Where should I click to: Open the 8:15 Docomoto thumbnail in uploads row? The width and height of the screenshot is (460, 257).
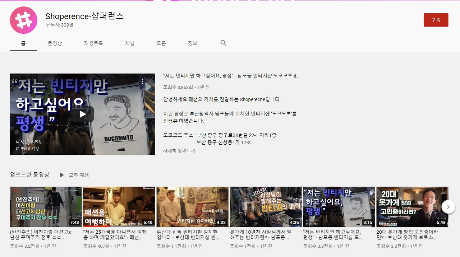click(x=339, y=207)
